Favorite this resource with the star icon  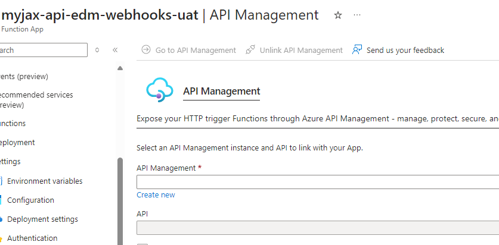(x=337, y=15)
